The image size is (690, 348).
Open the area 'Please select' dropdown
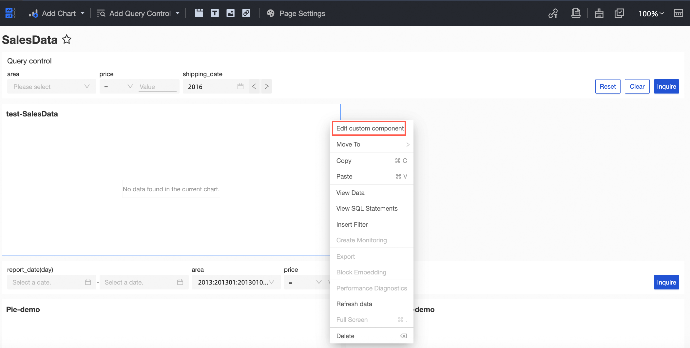[x=52, y=86]
